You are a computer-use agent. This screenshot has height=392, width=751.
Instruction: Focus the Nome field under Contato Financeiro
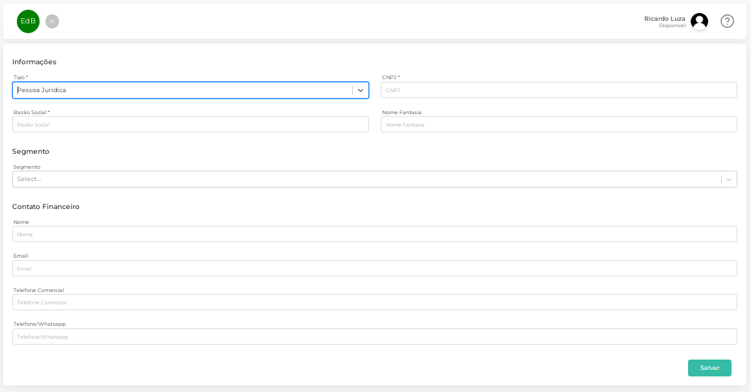(x=374, y=234)
